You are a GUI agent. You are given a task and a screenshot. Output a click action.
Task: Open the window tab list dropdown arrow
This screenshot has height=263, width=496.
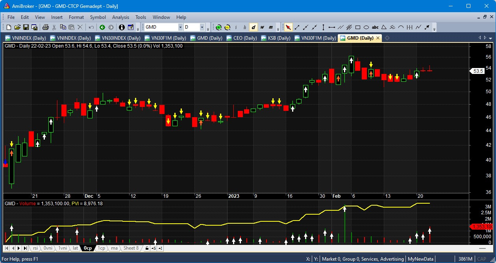click(490, 38)
